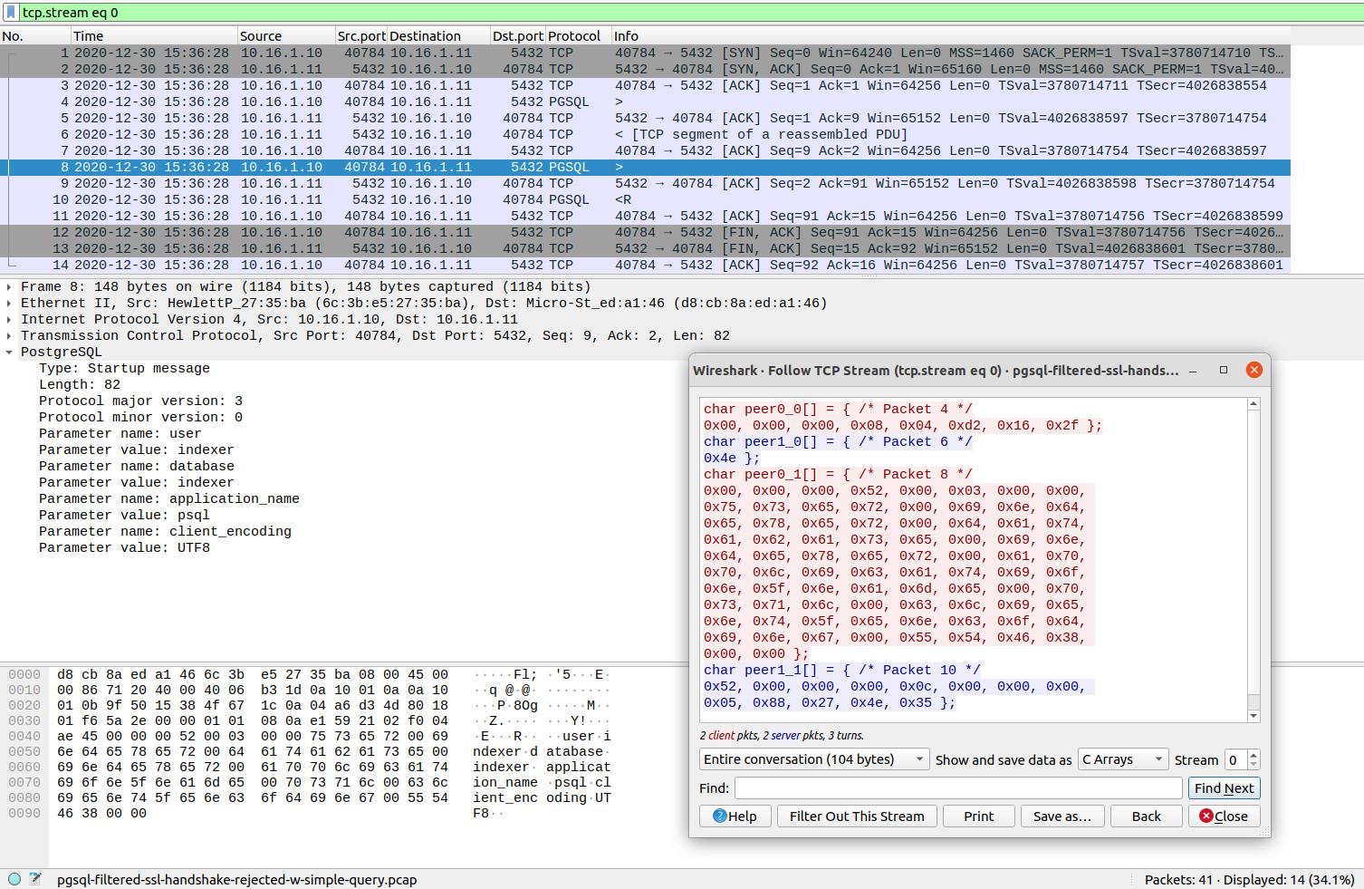
Task: Click the expert info status circle icon
Action: (x=14, y=879)
